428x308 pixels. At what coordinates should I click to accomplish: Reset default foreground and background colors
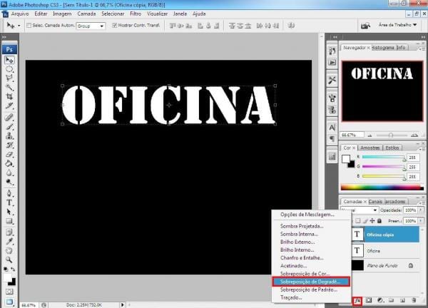coord(6,269)
